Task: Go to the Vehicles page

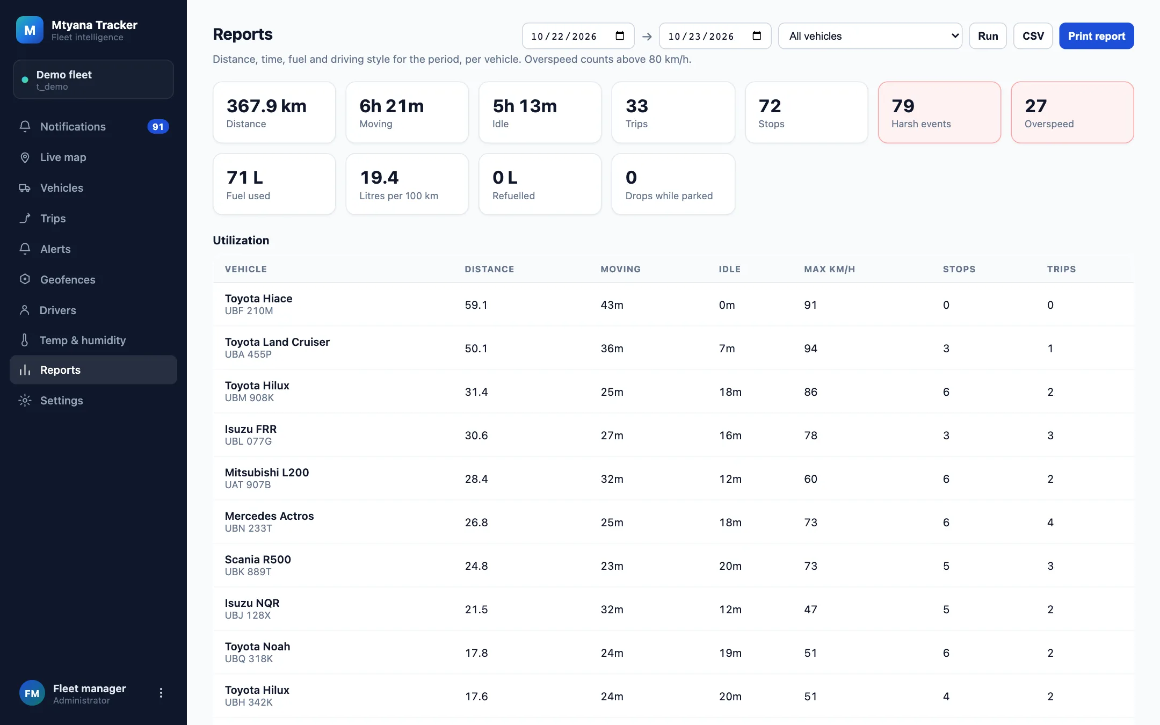Action: click(93, 187)
